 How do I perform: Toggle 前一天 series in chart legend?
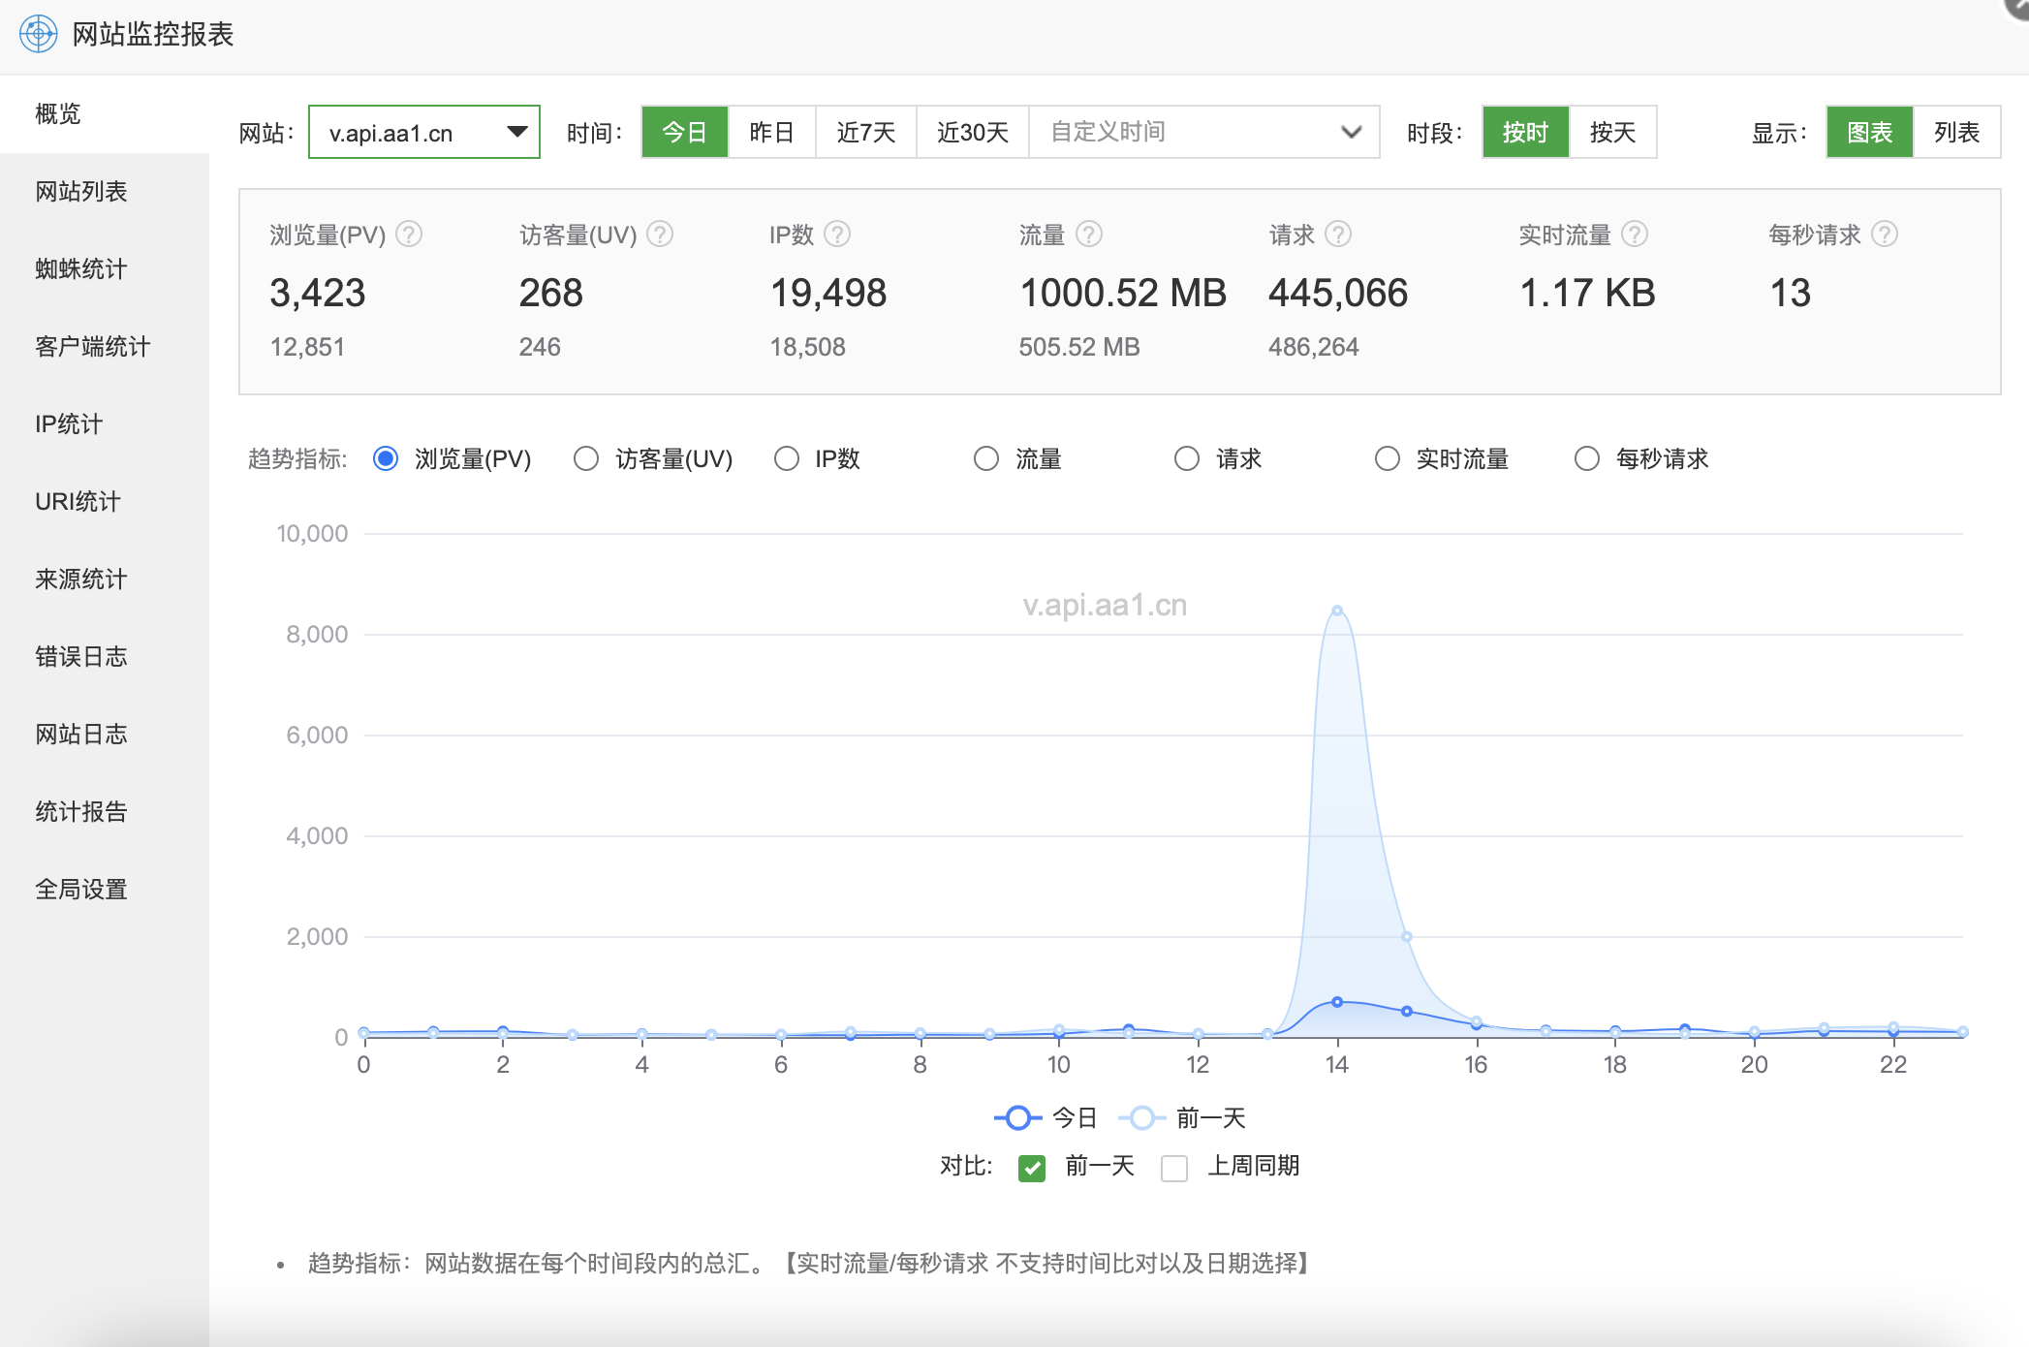tap(1181, 1118)
